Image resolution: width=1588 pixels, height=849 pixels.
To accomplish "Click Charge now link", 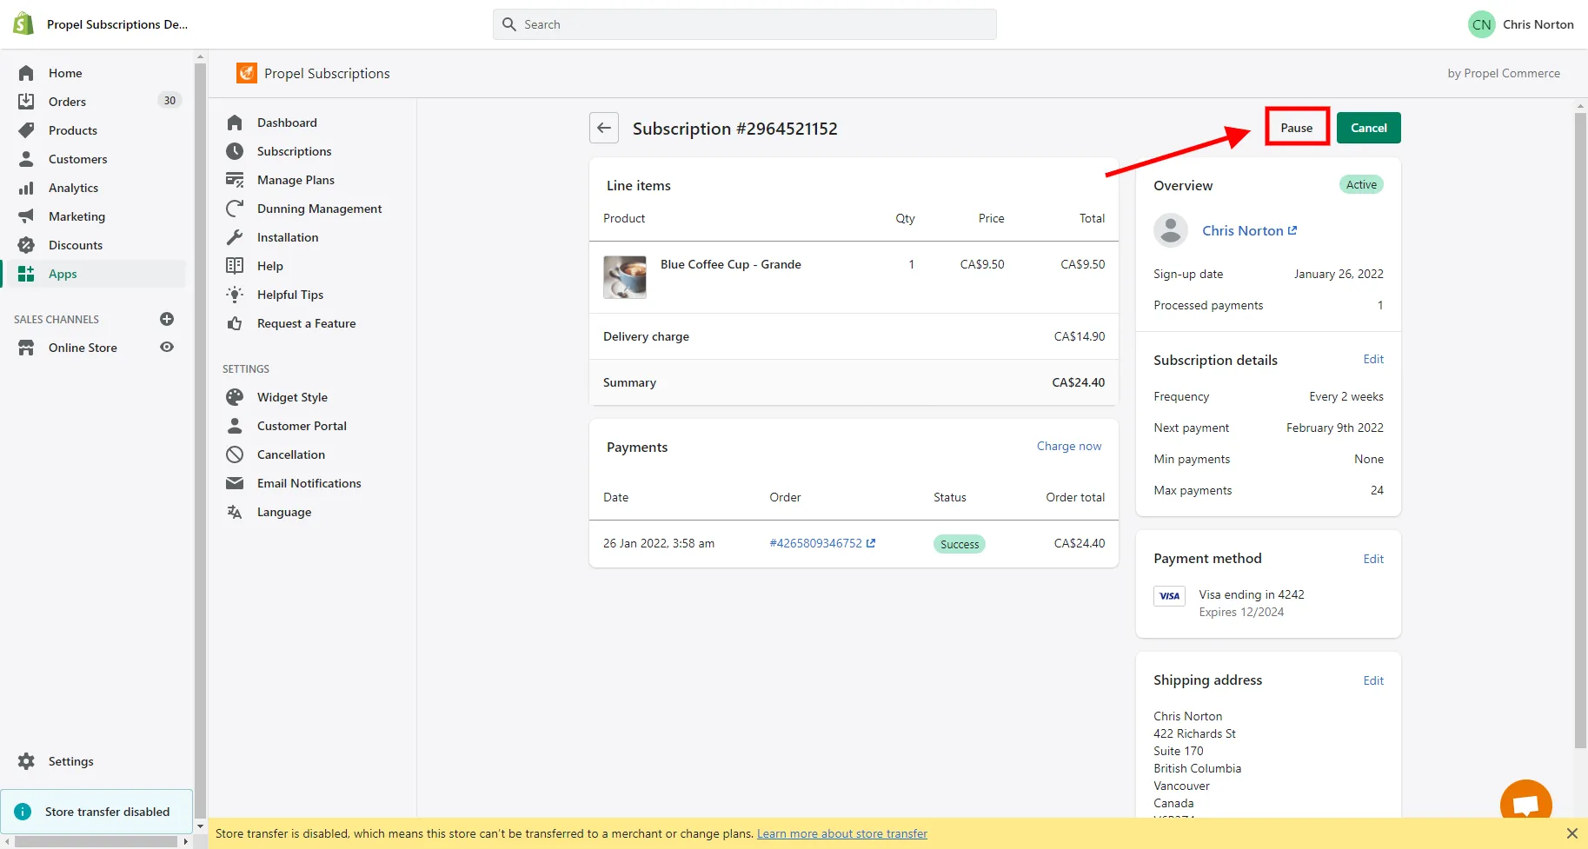I will [1069, 446].
